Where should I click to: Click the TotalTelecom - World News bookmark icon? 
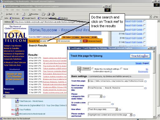point(17,101)
